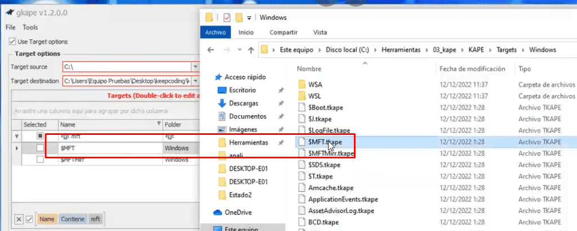The image size is (577, 231).
Task: Open the recent locations dropdown chevron
Action: 239,49
